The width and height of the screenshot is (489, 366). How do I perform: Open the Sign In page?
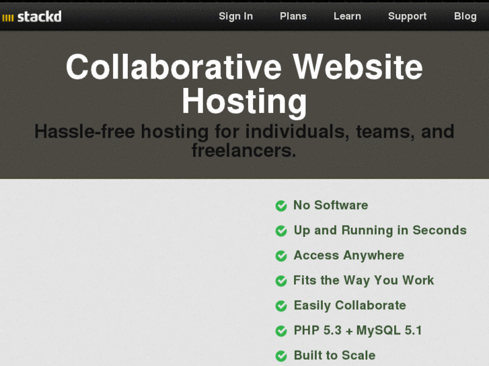pyautogui.click(x=235, y=16)
